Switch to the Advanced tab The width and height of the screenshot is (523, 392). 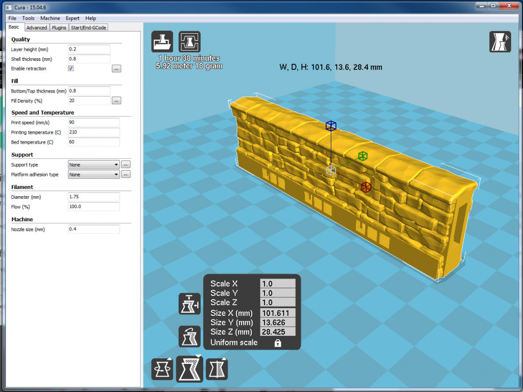point(36,27)
